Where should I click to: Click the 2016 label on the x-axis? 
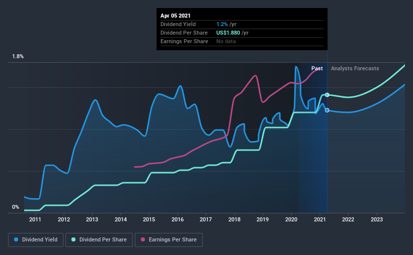tap(178, 219)
